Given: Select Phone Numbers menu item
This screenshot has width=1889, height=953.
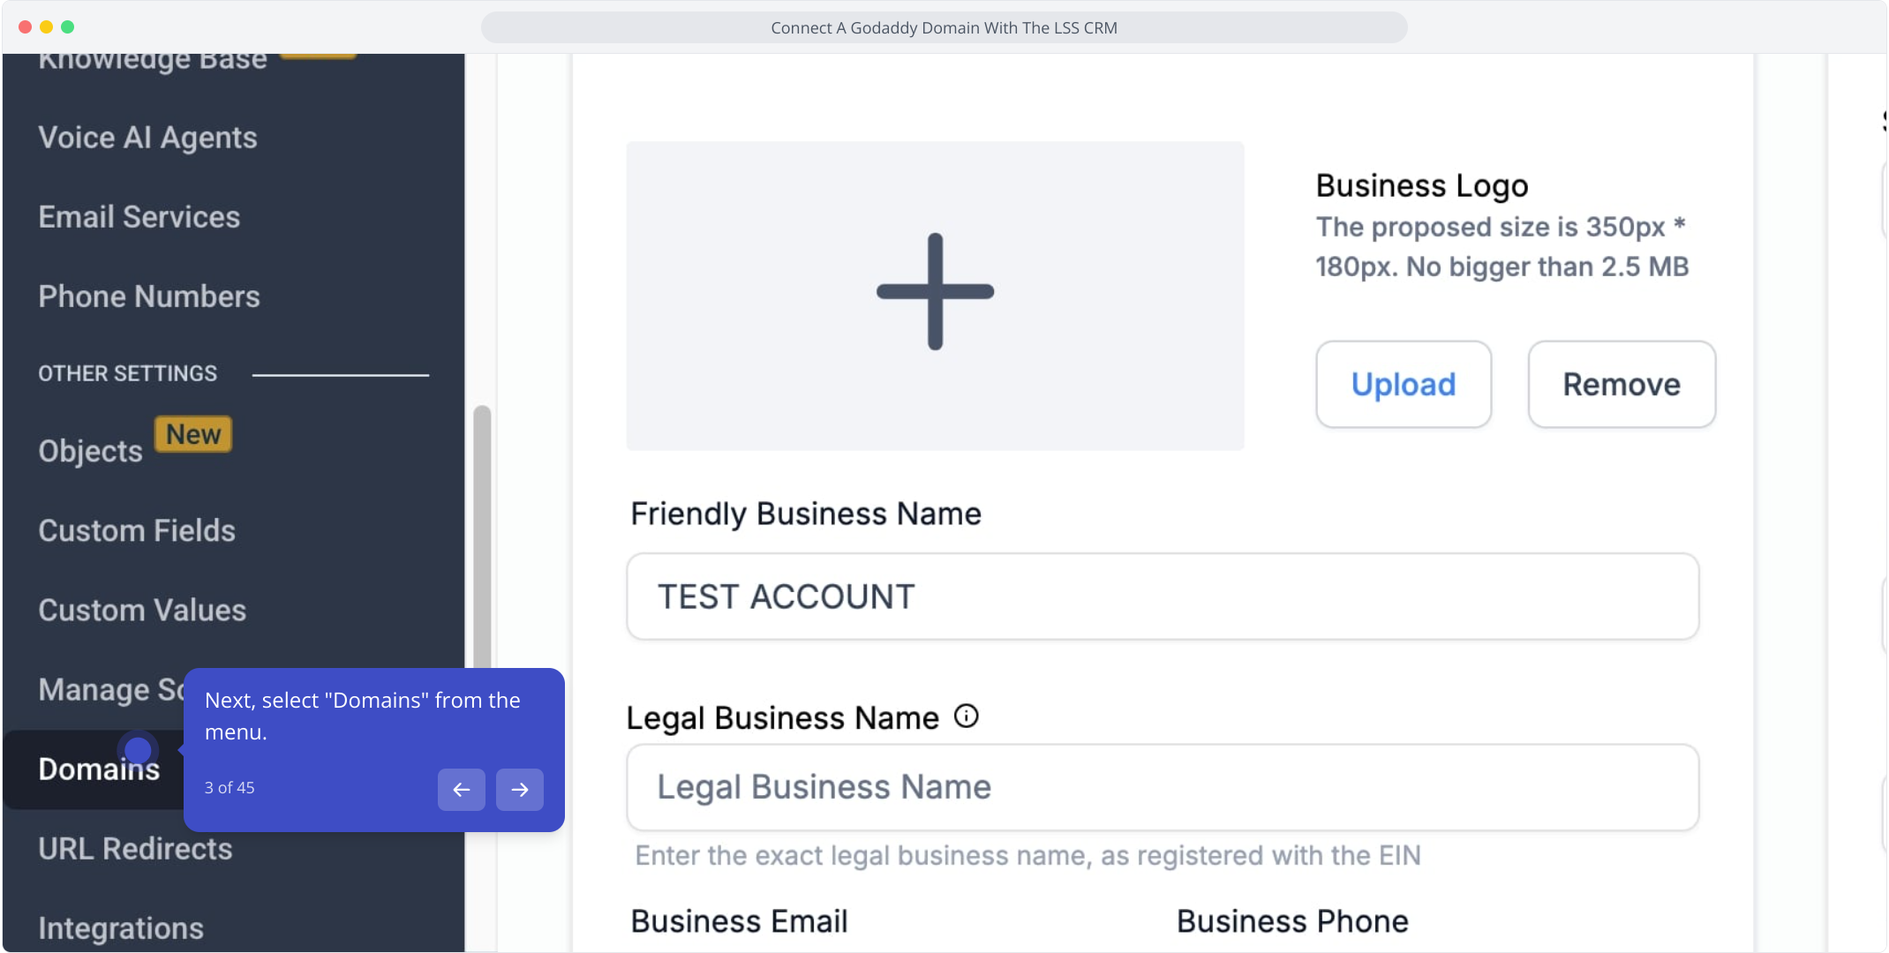Looking at the screenshot, I should (x=149, y=296).
